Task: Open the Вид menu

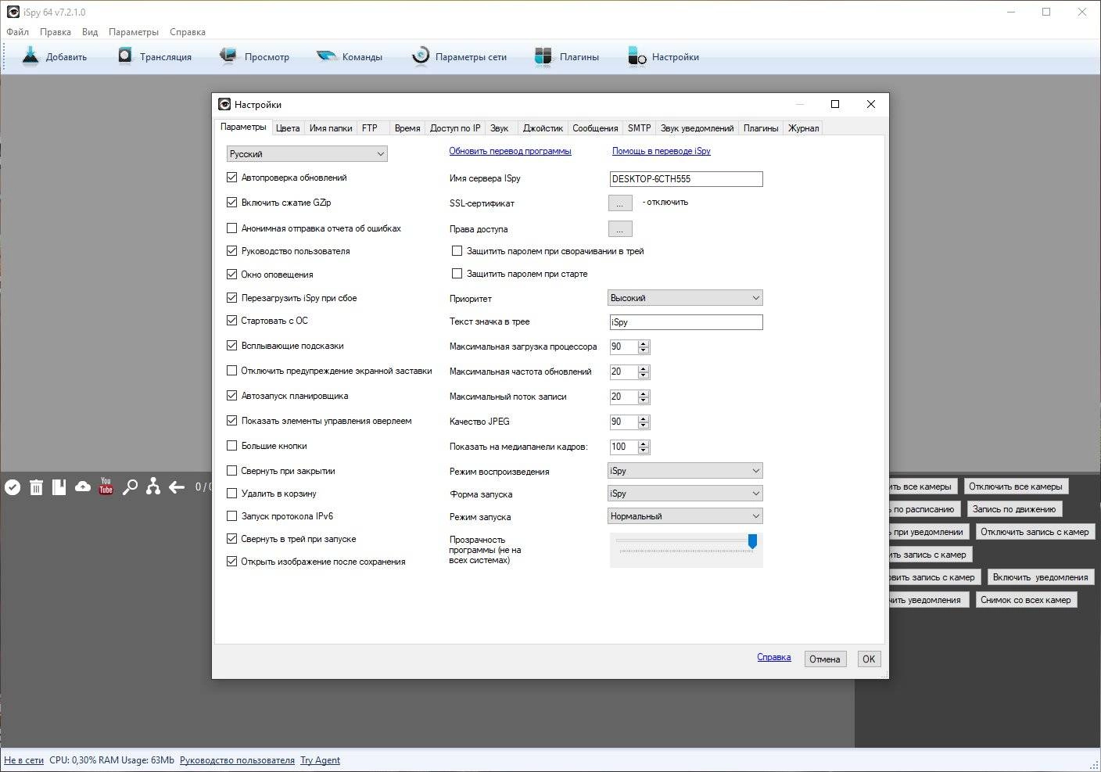Action: click(x=90, y=32)
